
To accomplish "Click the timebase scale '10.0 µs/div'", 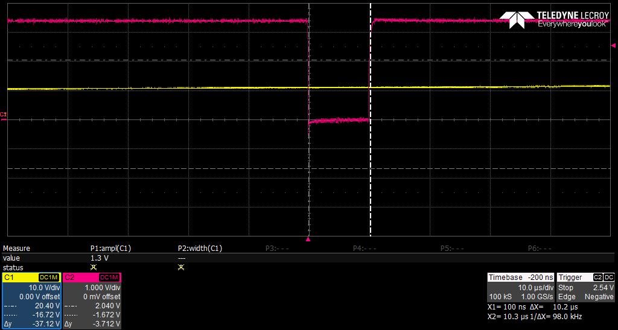I will point(535,288).
